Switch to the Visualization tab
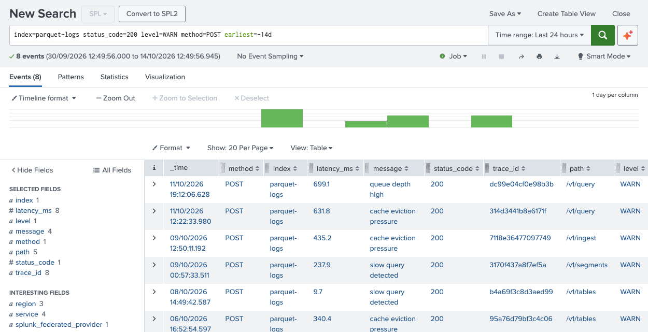 [x=165, y=77]
